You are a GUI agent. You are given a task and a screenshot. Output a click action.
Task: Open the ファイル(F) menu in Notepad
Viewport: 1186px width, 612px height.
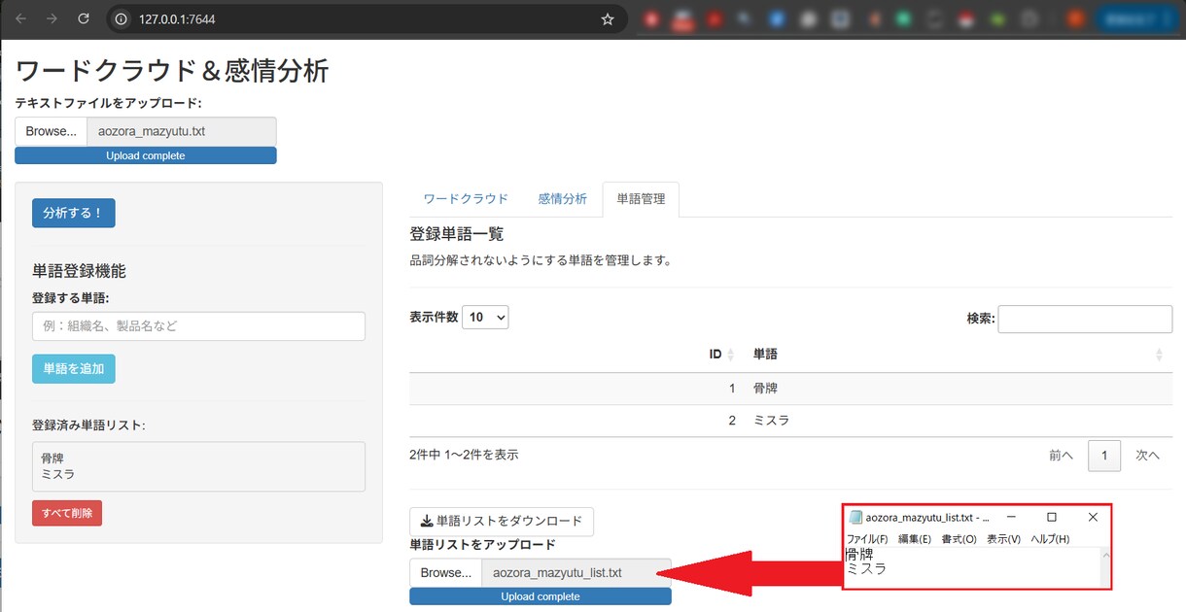tap(867, 539)
